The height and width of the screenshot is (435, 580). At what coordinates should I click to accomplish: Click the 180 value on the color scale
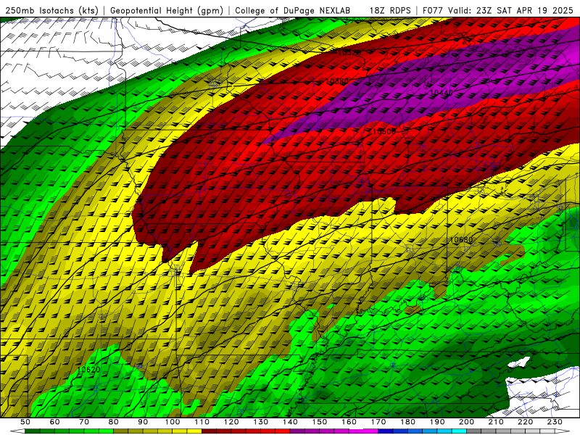coord(407,422)
